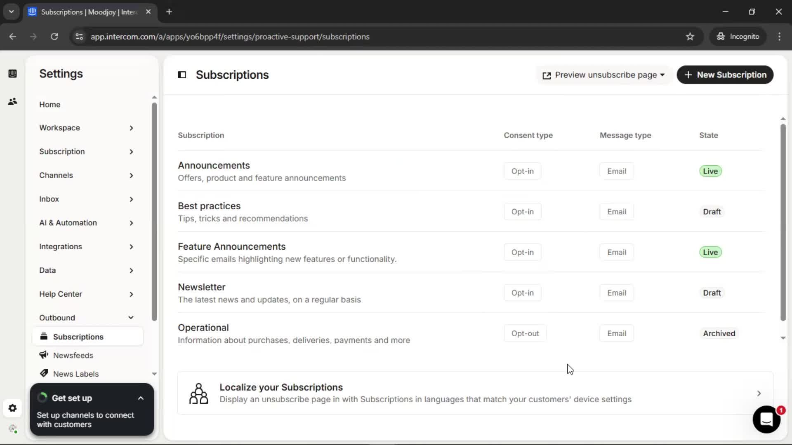792x445 pixels.
Task: Close the Subscriptions browser tab
Action: pyautogui.click(x=148, y=12)
